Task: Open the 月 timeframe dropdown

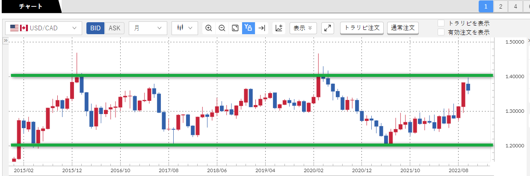Action: pos(148,28)
